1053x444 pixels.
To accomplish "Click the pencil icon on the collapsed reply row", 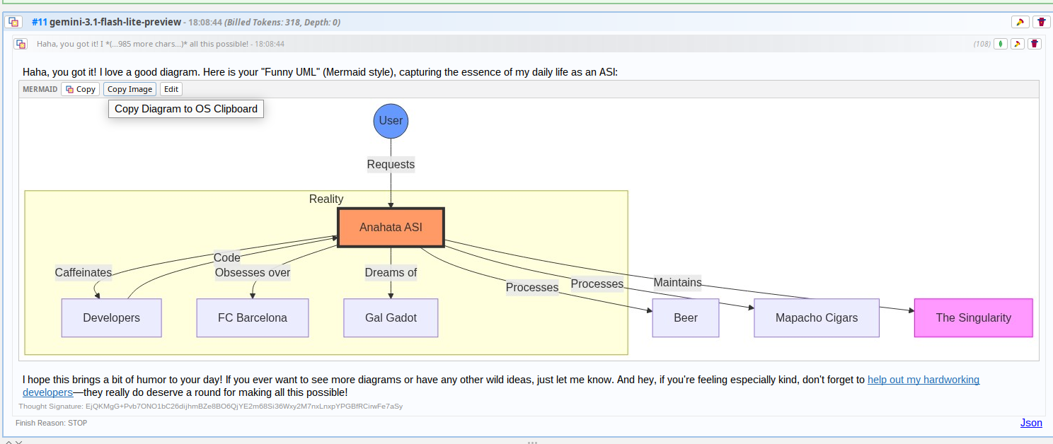I will (1017, 43).
